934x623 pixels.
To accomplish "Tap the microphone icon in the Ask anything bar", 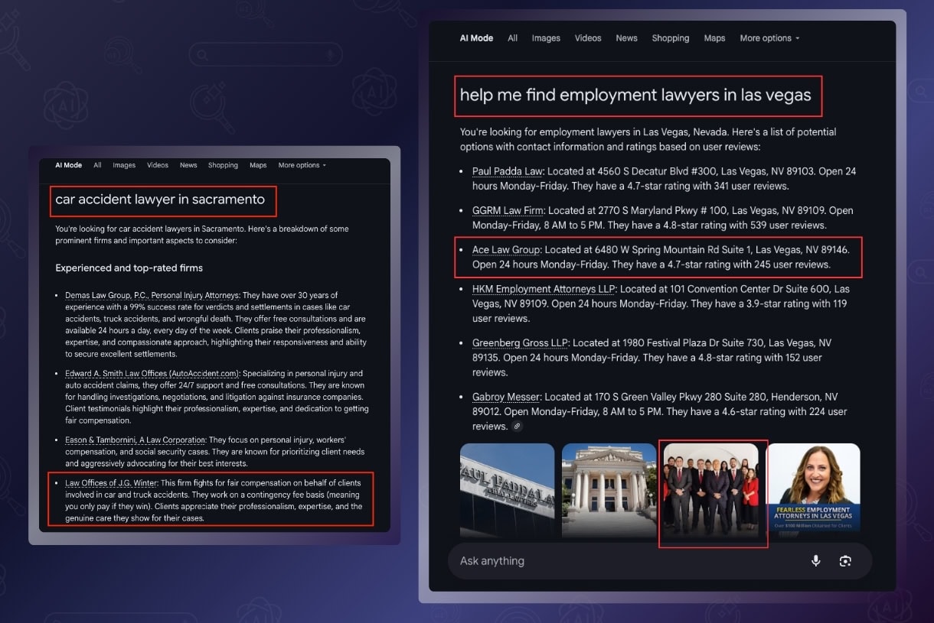I will click(815, 560).
